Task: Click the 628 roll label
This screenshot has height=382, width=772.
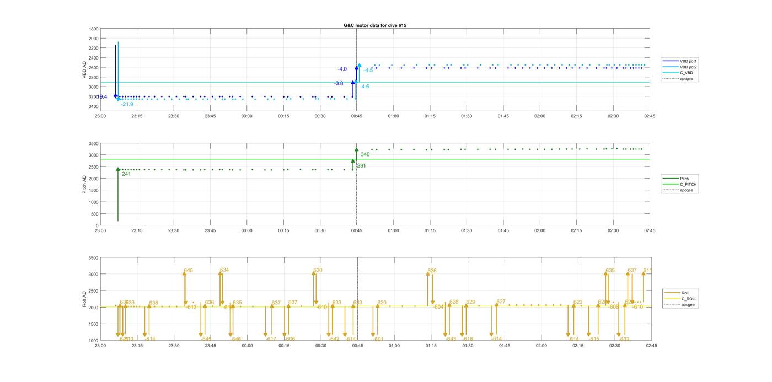Action: coord(454,302)
